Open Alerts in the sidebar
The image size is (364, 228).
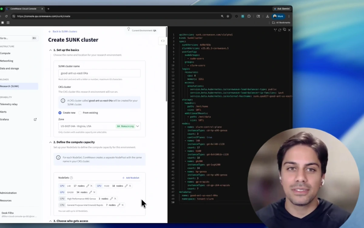(3, 112)
